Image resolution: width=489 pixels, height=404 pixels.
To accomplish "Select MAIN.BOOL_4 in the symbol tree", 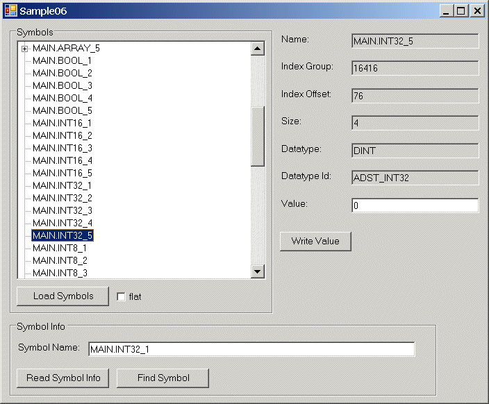I will pyautogui.click(x=62, y=98).
